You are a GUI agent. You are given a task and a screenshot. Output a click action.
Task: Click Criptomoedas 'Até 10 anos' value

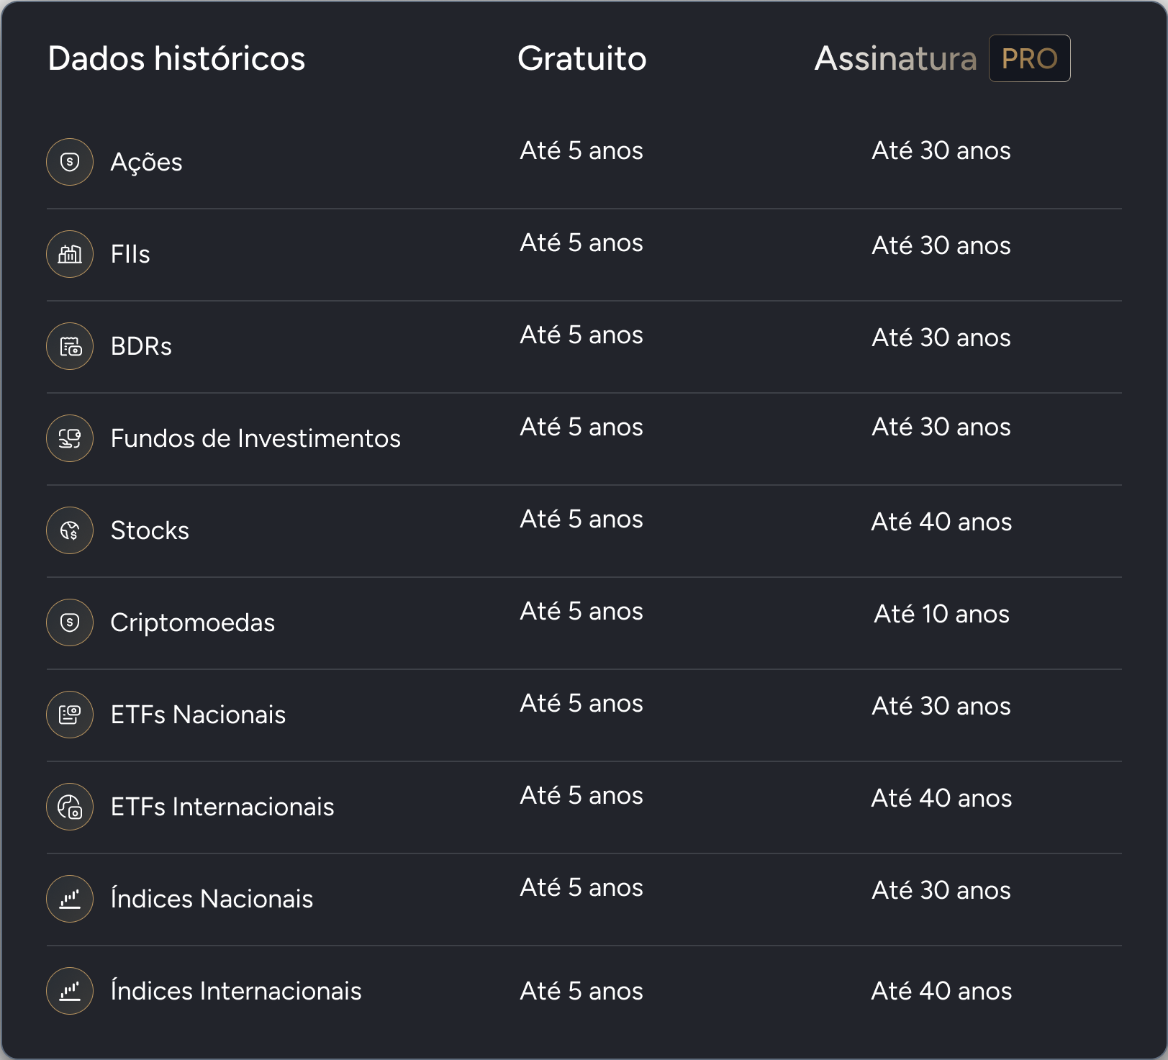pos(941,614)
